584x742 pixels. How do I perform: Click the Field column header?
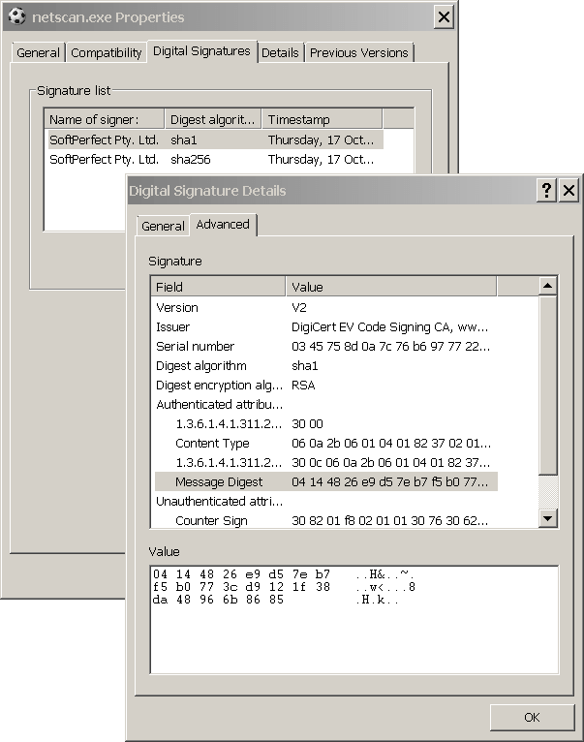(218, 287)
